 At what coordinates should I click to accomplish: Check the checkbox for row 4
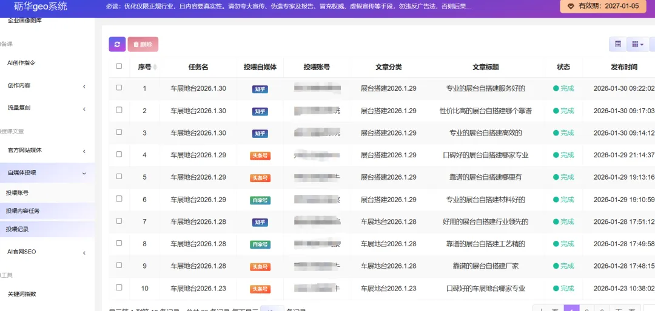tap(119, 154)
